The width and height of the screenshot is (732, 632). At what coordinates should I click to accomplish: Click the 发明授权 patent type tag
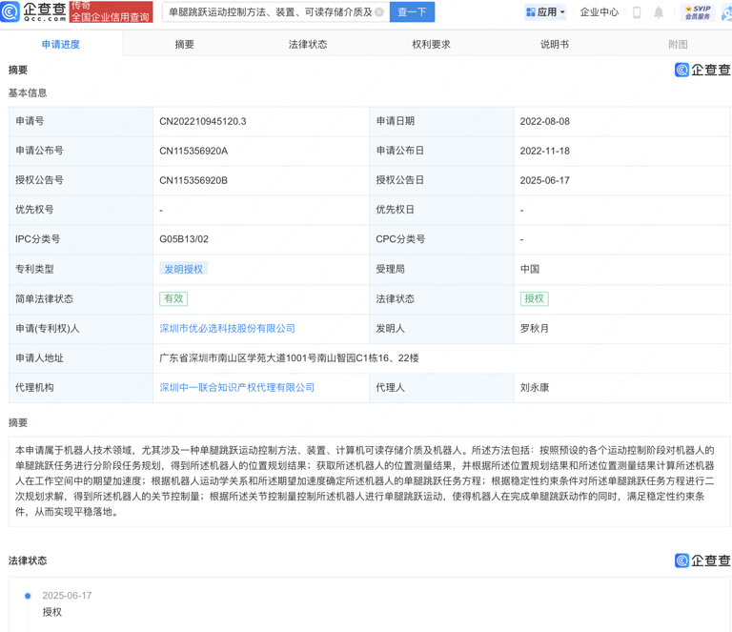(183, 269)
